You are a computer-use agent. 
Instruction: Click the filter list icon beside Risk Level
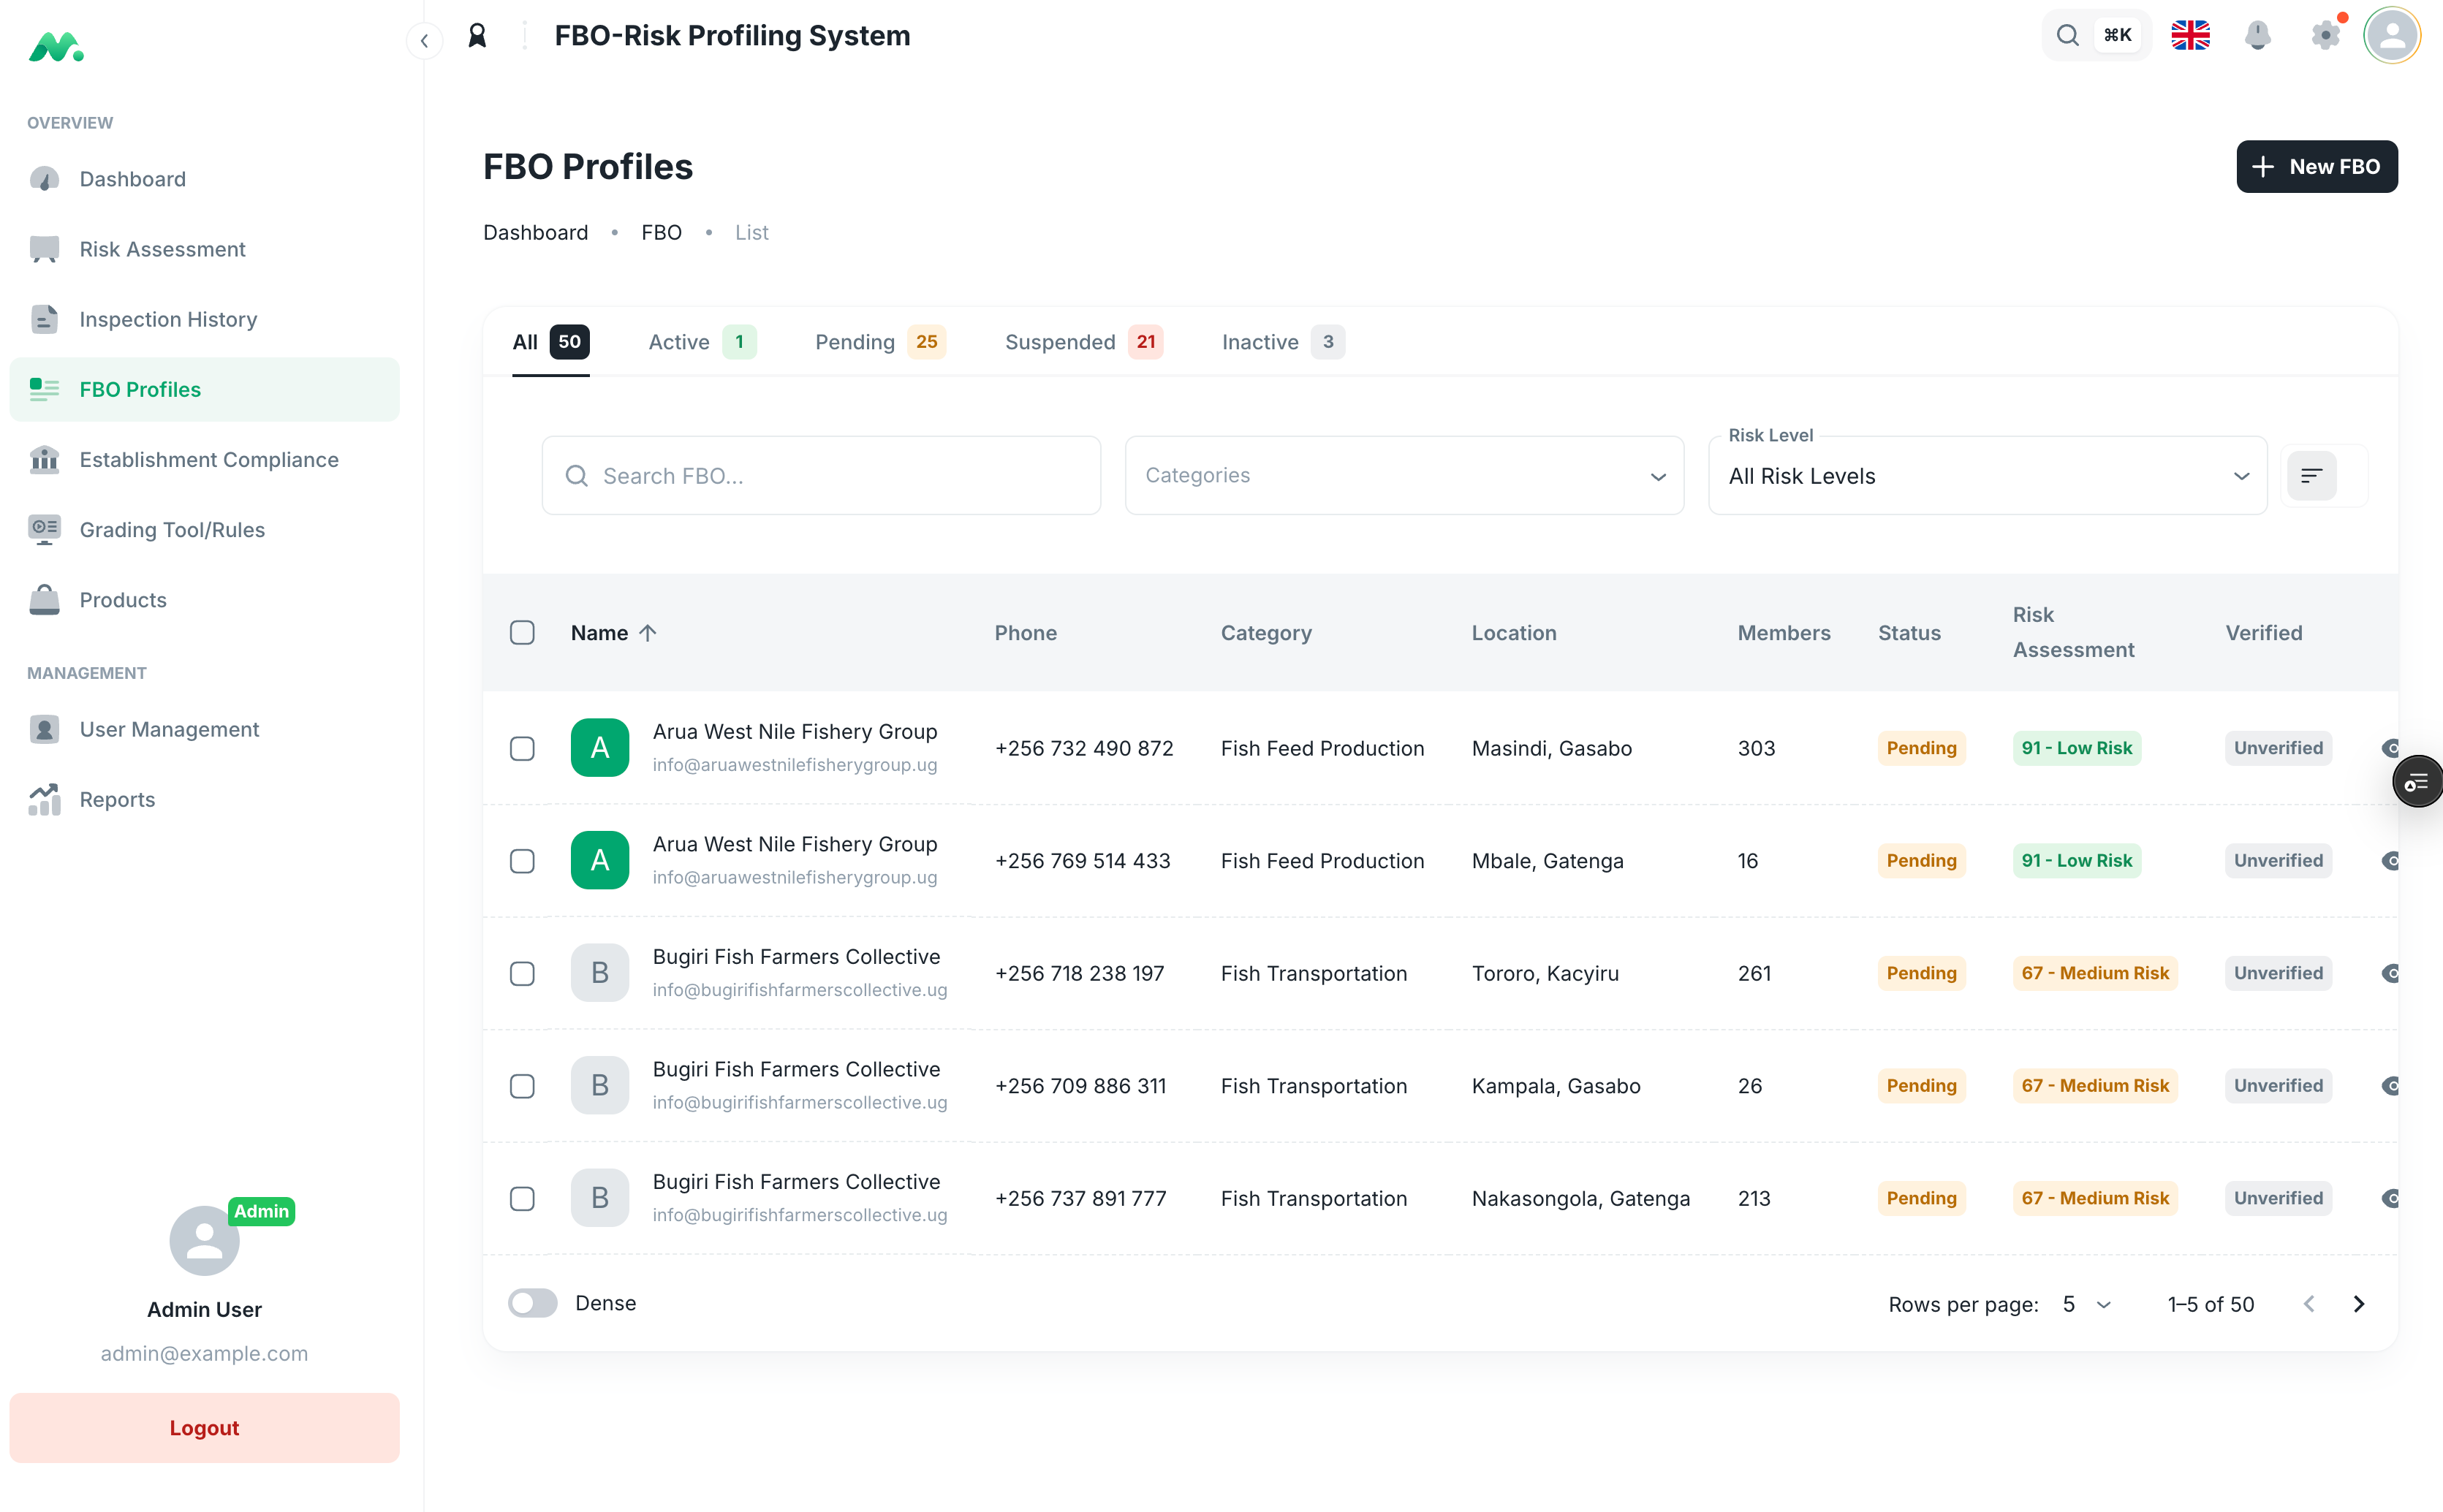pos(2311,476)
